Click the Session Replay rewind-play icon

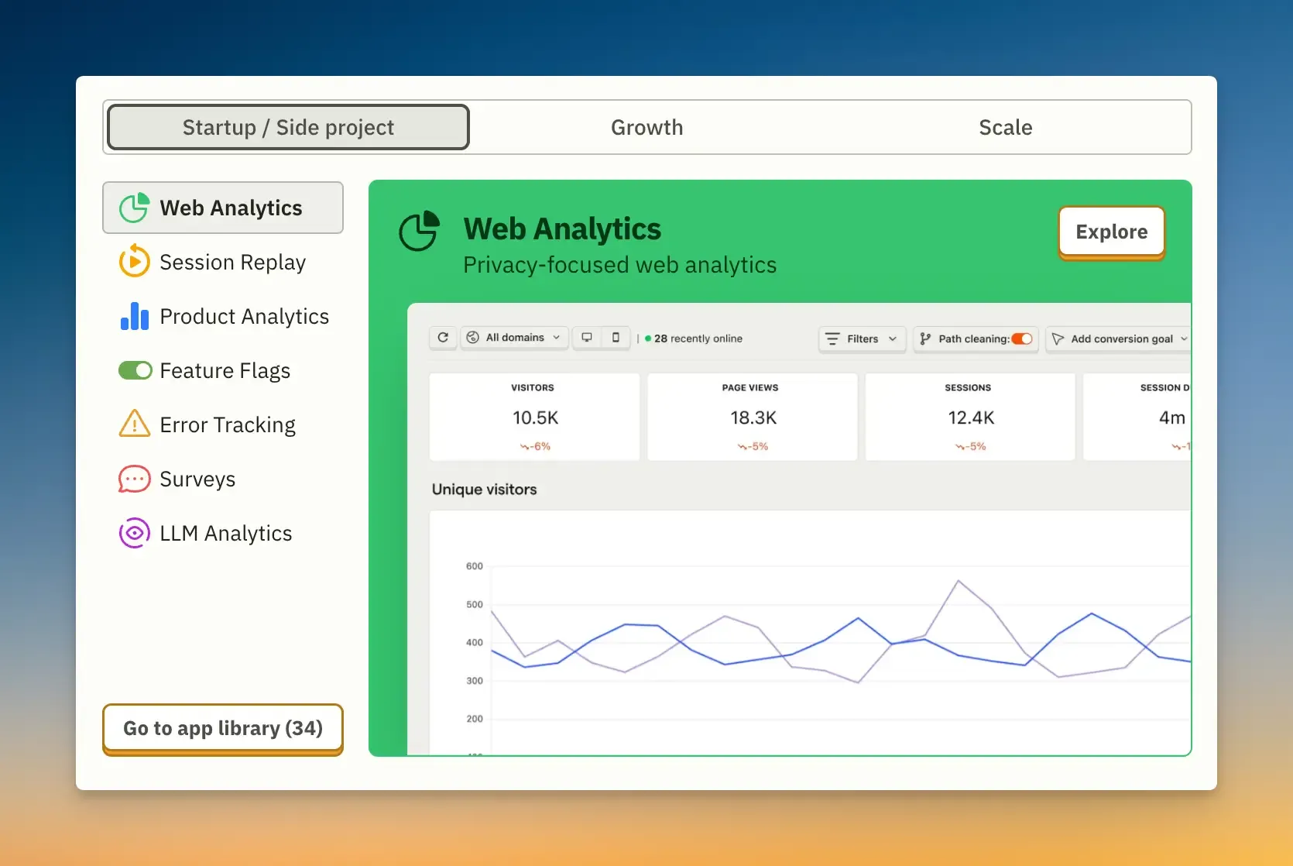pyautogui.click(x=134, y=262)
